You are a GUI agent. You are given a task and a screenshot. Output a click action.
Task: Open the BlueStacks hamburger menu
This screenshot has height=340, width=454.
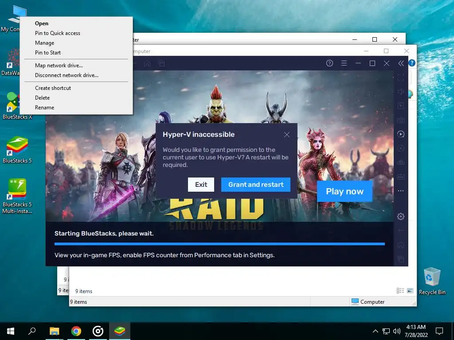(344, 63)
